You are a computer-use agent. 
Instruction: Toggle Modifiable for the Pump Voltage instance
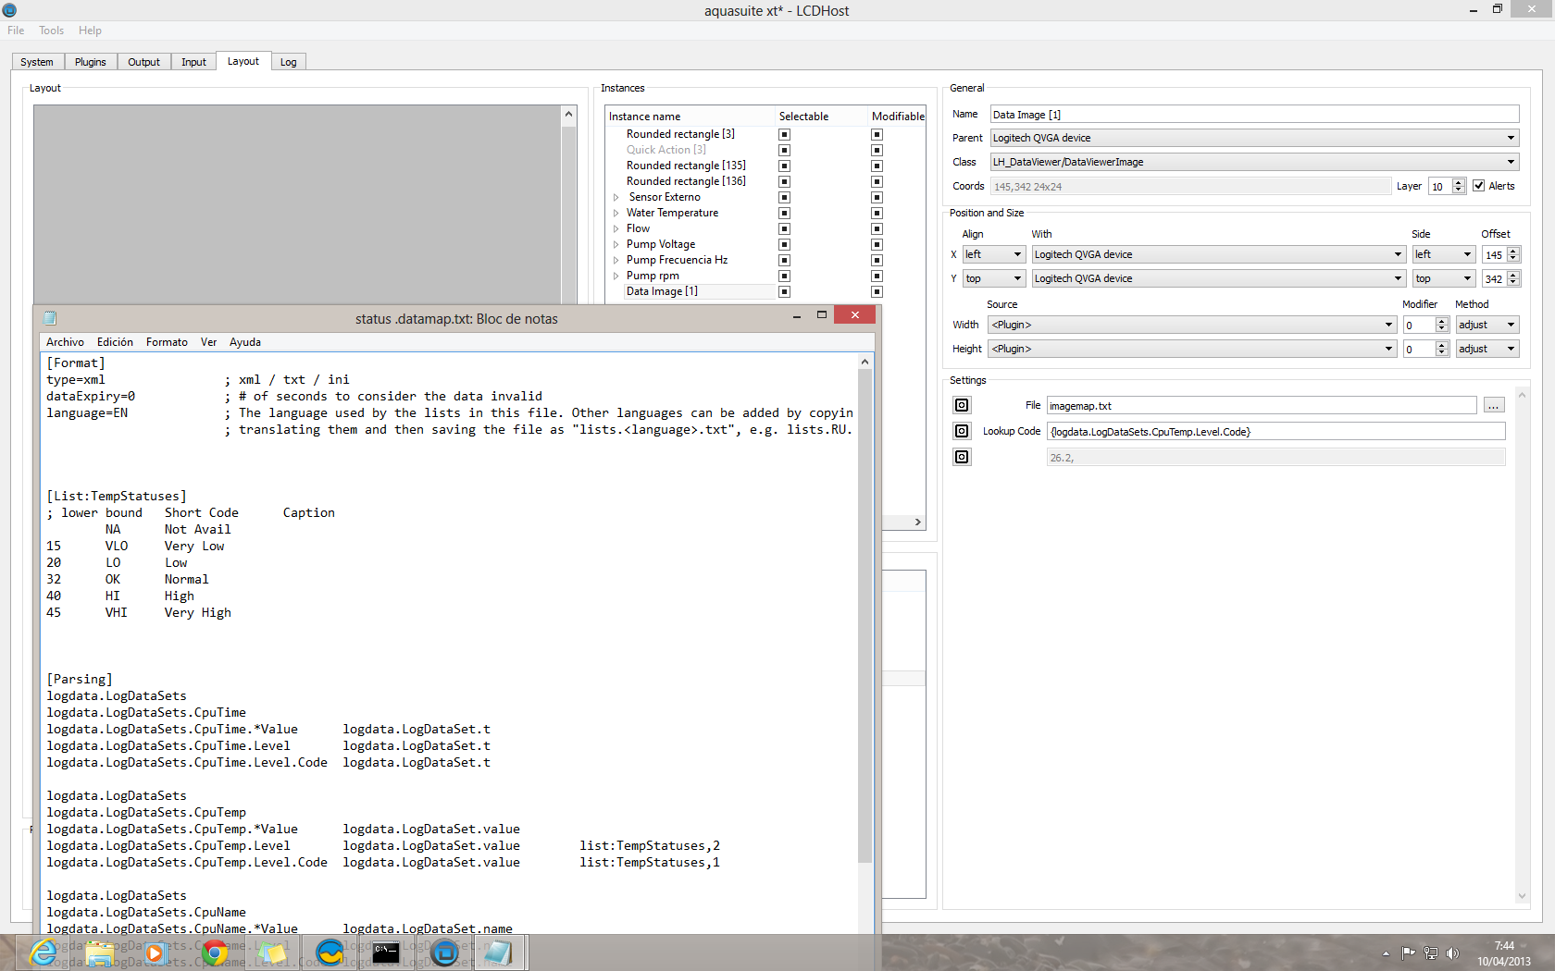(x=877, y=244)
